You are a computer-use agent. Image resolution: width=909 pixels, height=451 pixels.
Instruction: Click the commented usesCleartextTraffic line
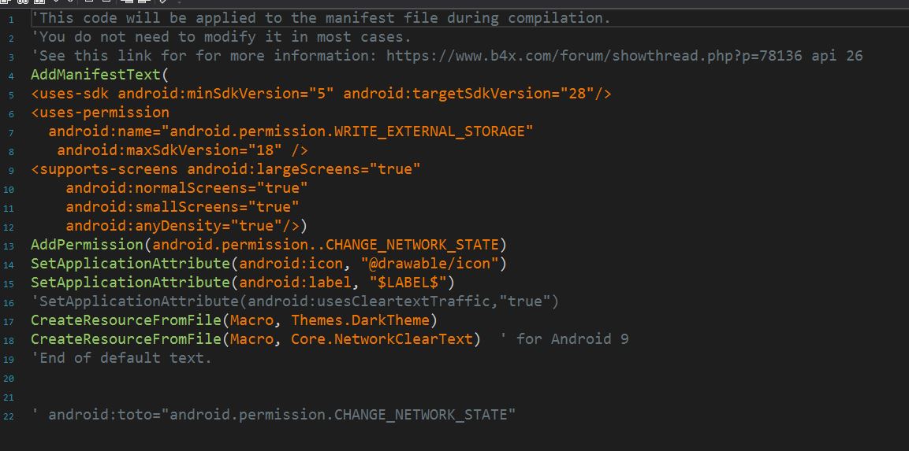[x=295, y=301]
